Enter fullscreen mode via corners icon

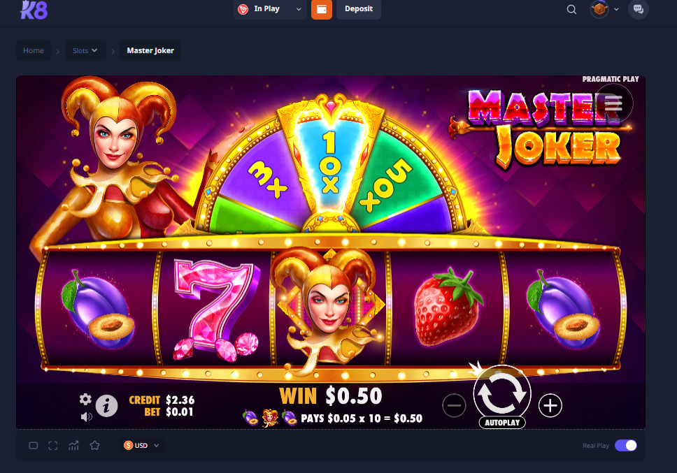point(53,446)
